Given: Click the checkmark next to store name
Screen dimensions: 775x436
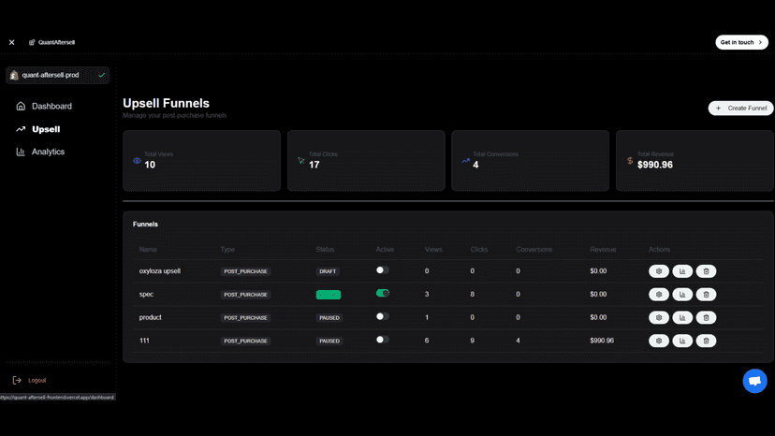Looking at the screenshot, I should 102,75.
